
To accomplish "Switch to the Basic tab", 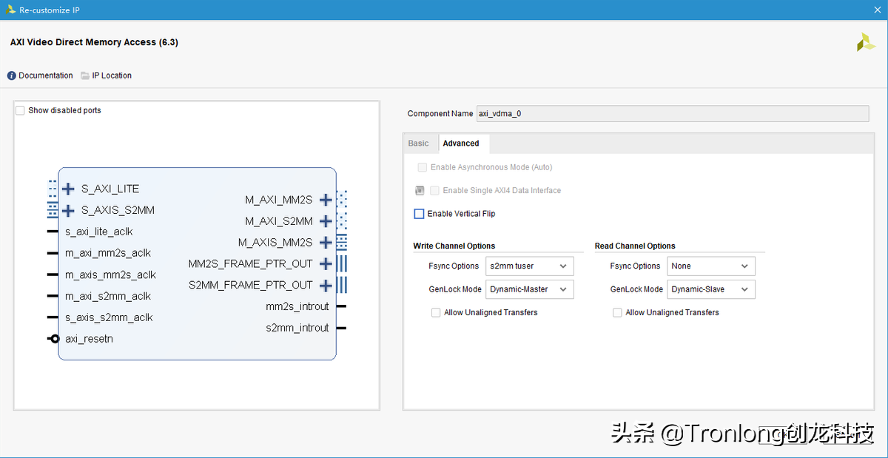I will pos(419,143).
